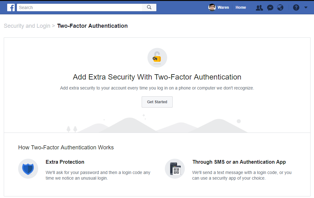Open the Friend Requests icon
Image resolution: width=314 pixels, height=198 pixels.
click(x=259, y=7)
